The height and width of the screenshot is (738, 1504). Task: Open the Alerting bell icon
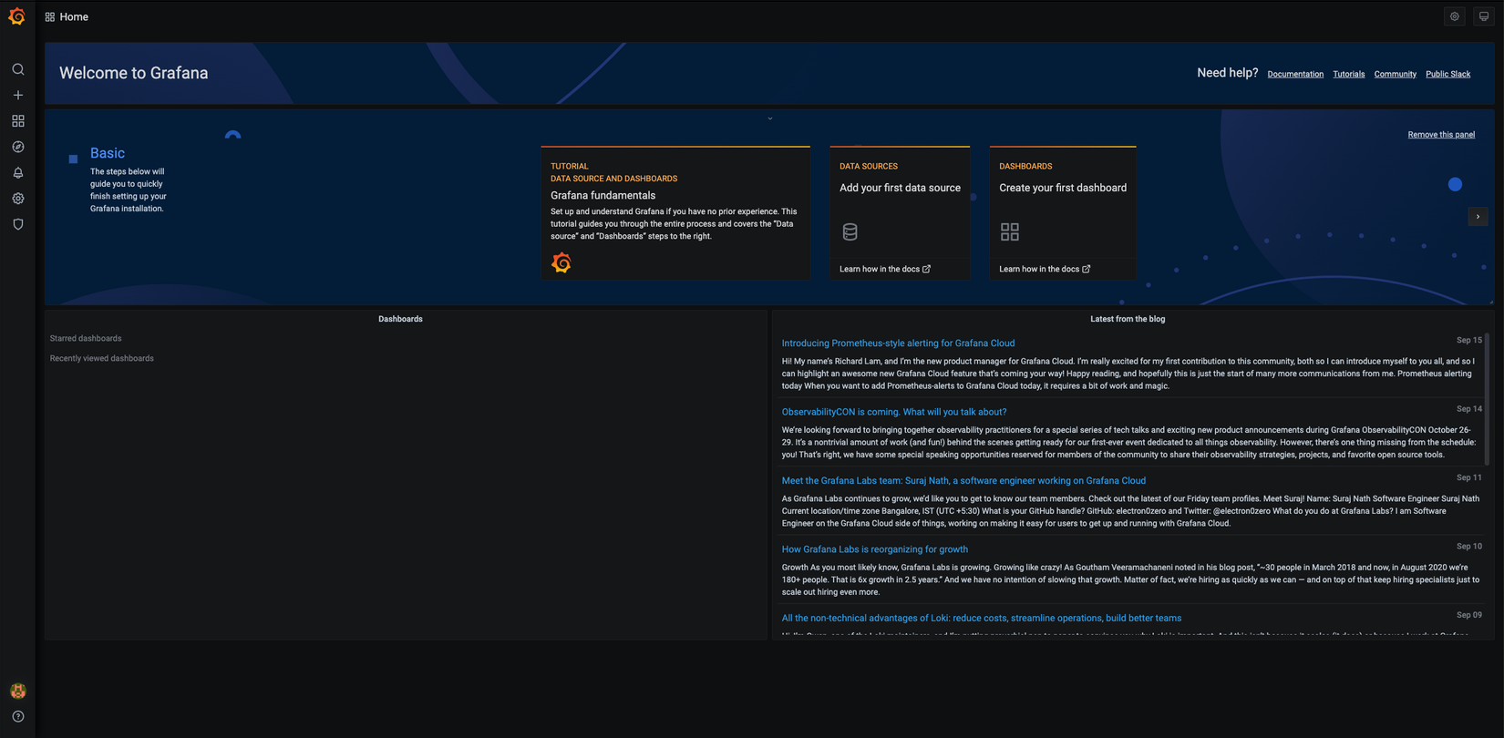(17, 172)
